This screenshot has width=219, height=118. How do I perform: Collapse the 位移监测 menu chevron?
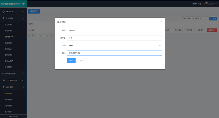coord(23,18)
